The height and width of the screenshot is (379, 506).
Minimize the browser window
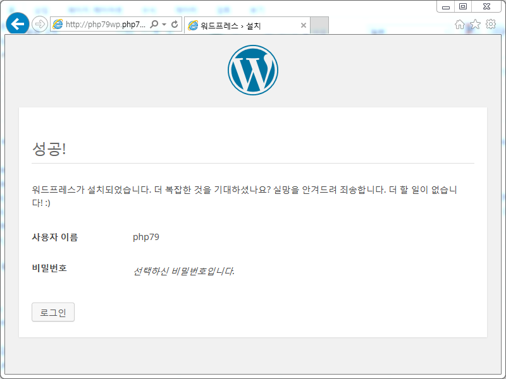click(x=446, y=6)
